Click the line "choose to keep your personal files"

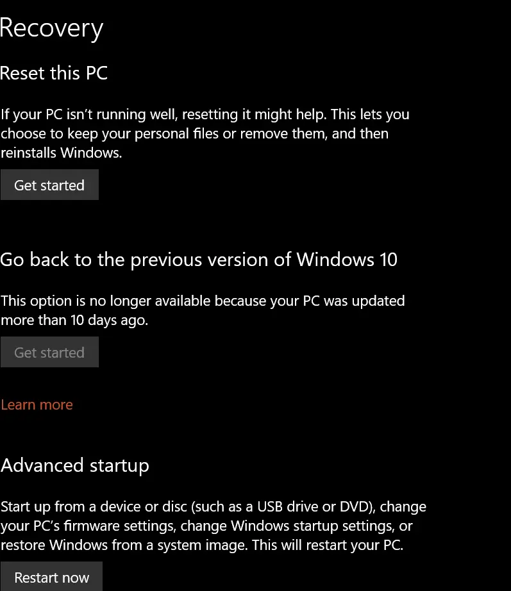[x=194, y=133]
